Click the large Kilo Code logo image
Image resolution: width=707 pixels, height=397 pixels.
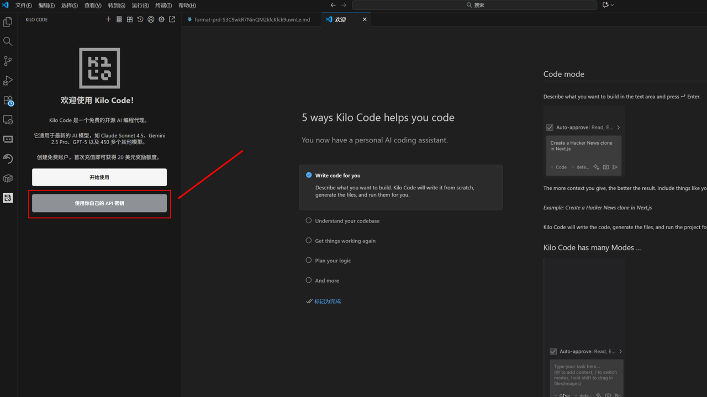point(99,68)
